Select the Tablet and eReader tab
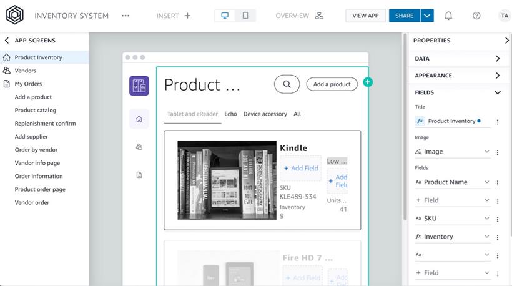Viewport: 512px width, 286px height. [192, 114]
